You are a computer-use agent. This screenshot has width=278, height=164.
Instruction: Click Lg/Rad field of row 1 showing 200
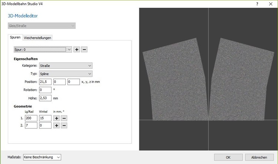click(x=31, y=118)
